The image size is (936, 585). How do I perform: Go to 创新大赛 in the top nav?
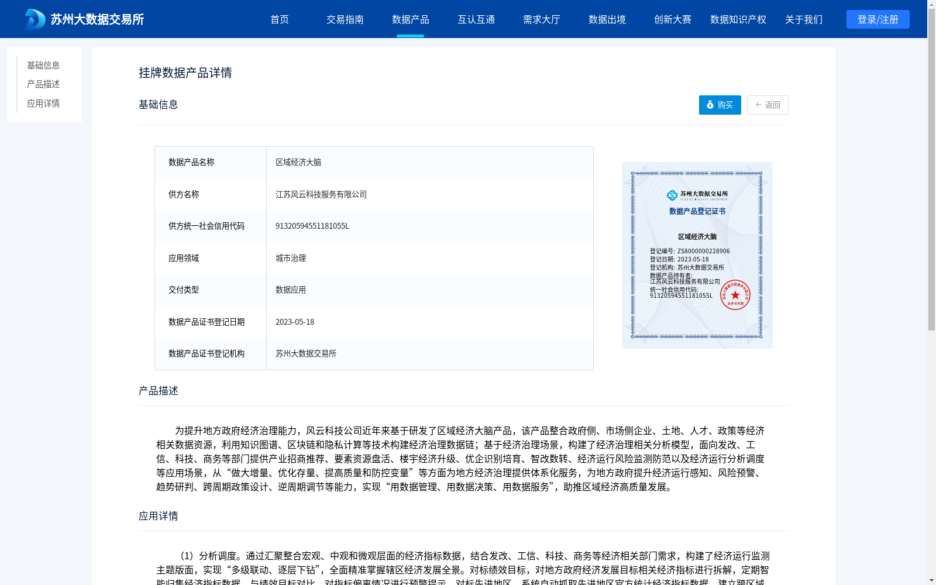tap(673, 19)
